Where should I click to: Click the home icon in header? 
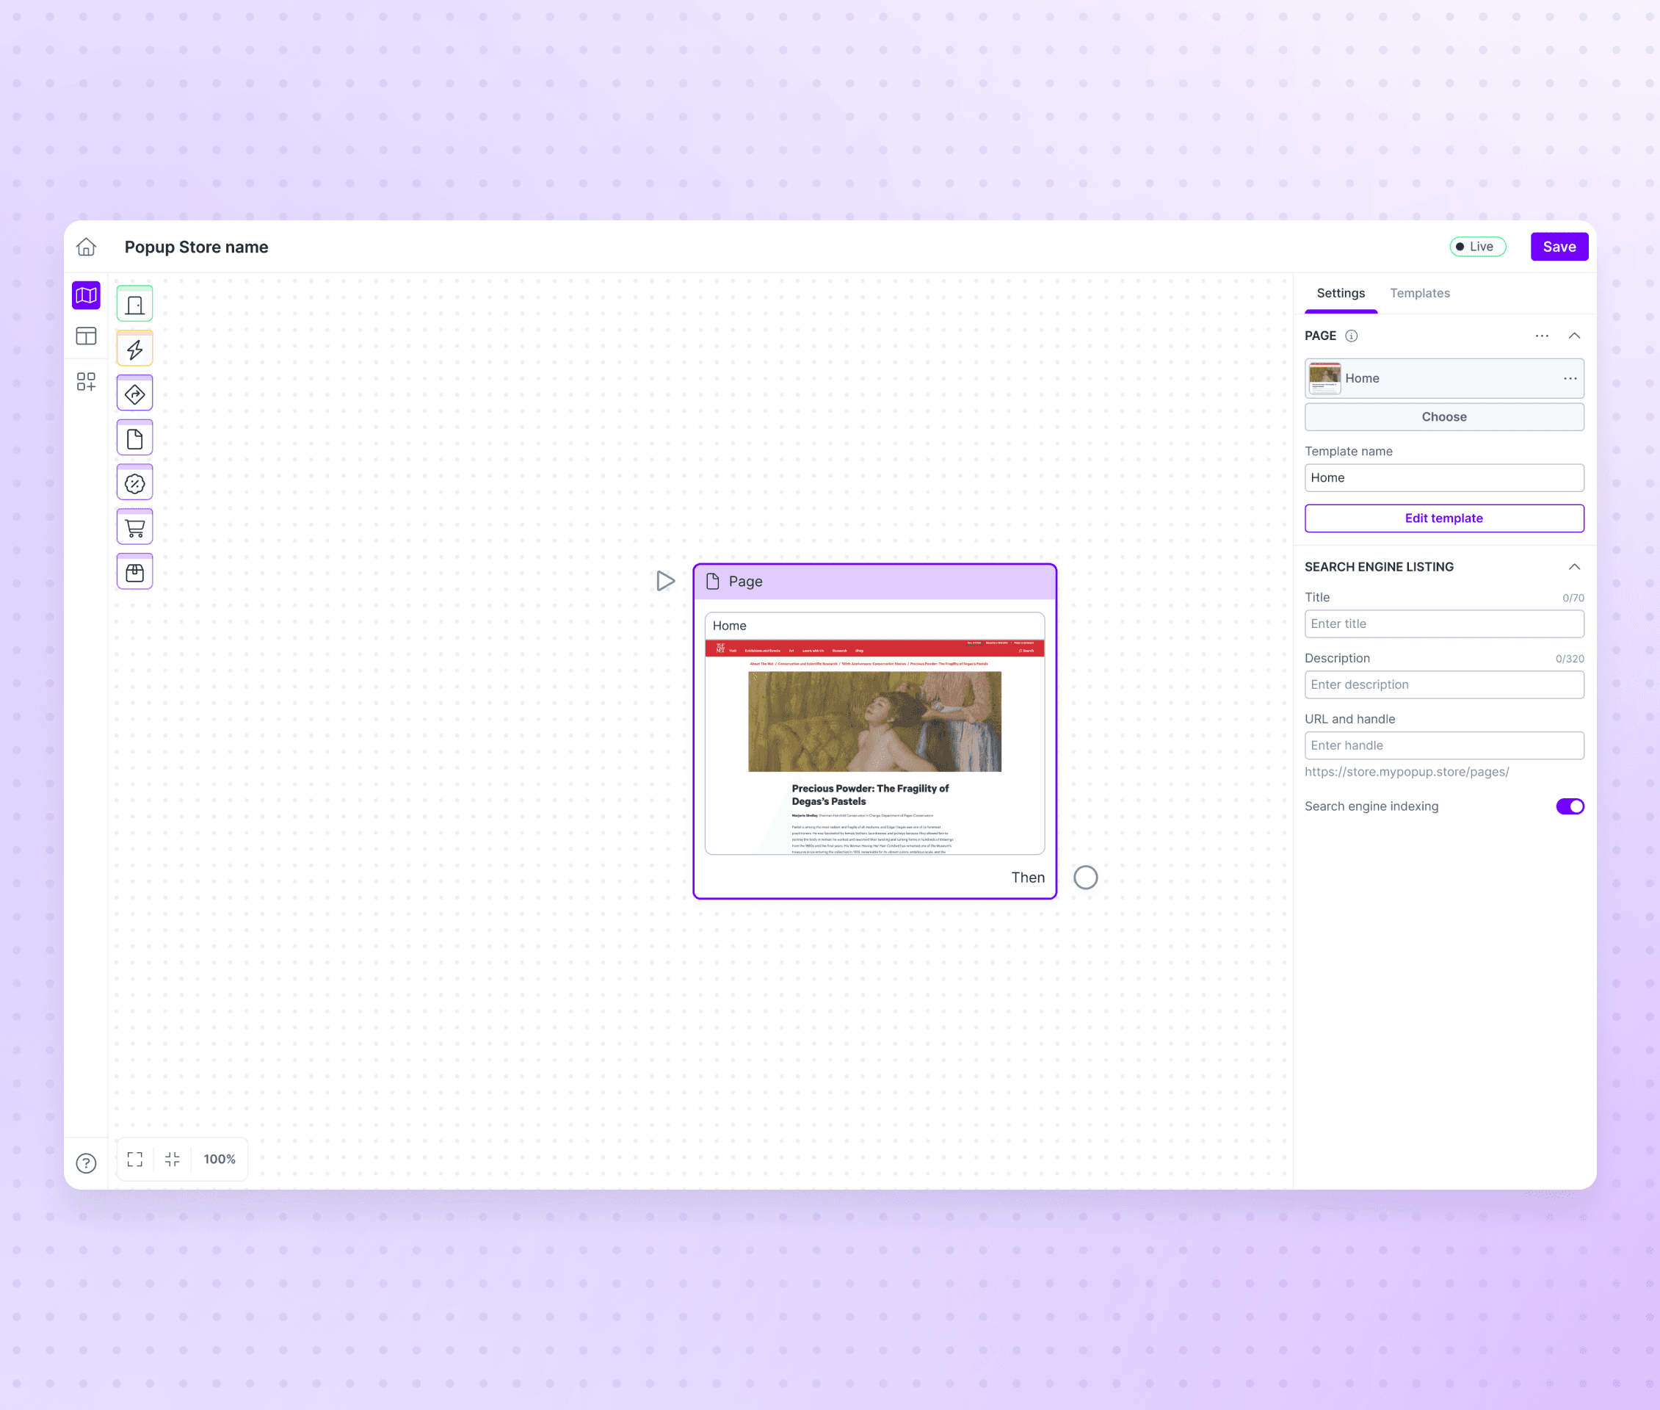pos(87,247)
